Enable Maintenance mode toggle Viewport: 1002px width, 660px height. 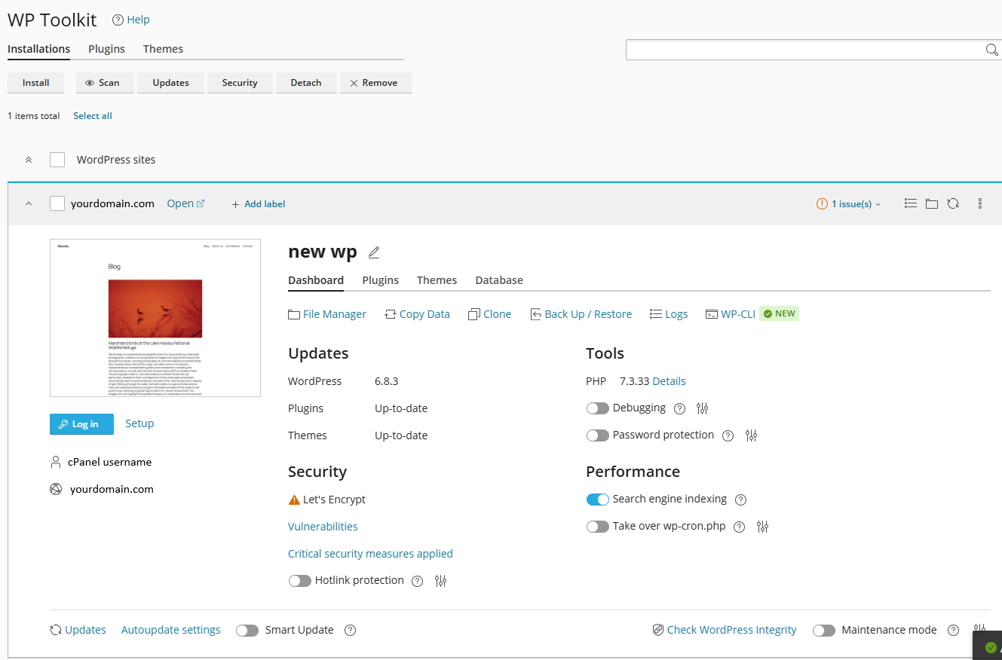pos(824,631)
